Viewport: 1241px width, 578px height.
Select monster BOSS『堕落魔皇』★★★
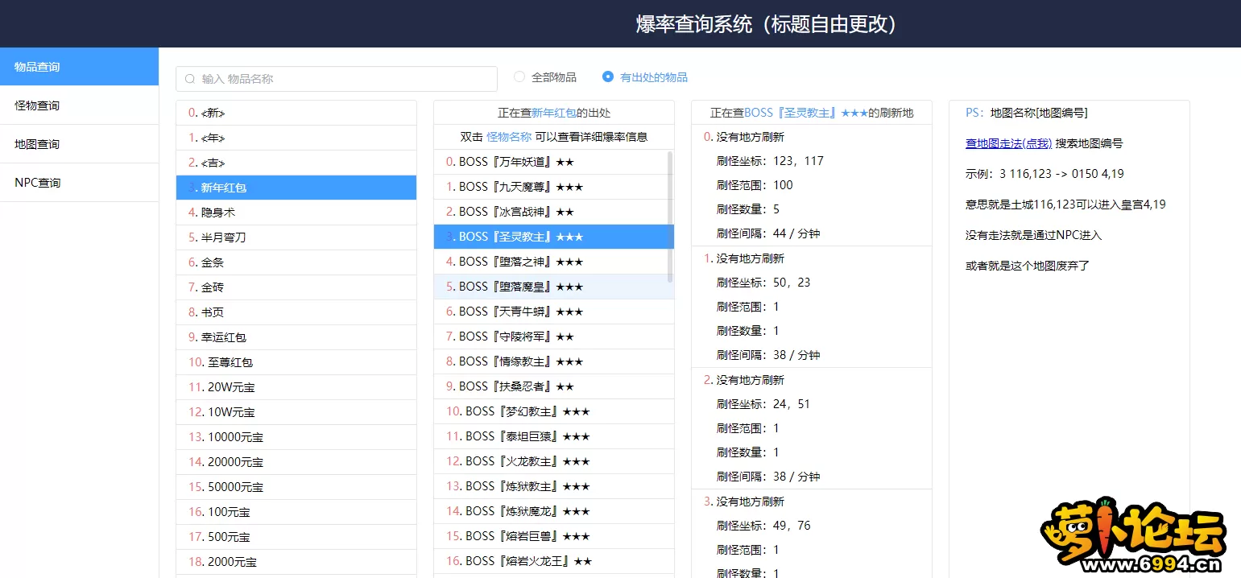point(554,287)
